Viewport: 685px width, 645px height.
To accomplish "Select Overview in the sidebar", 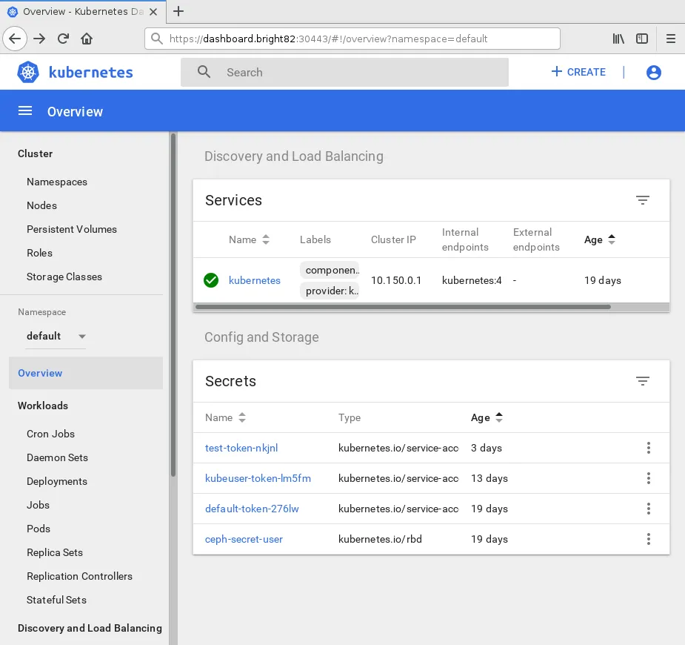I will click(x=86, y=373).
